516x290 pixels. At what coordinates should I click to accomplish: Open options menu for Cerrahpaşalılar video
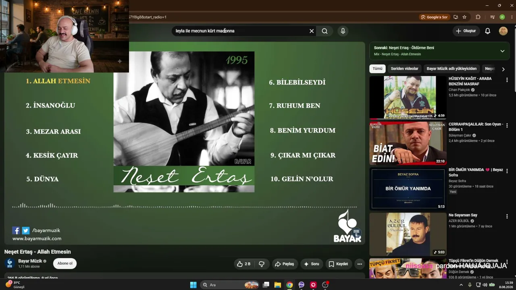[x=507, y=126]
